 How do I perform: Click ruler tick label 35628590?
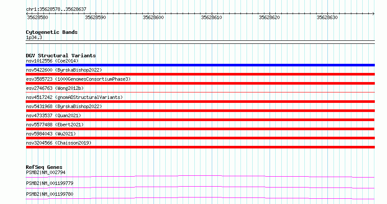coord(95,17)
